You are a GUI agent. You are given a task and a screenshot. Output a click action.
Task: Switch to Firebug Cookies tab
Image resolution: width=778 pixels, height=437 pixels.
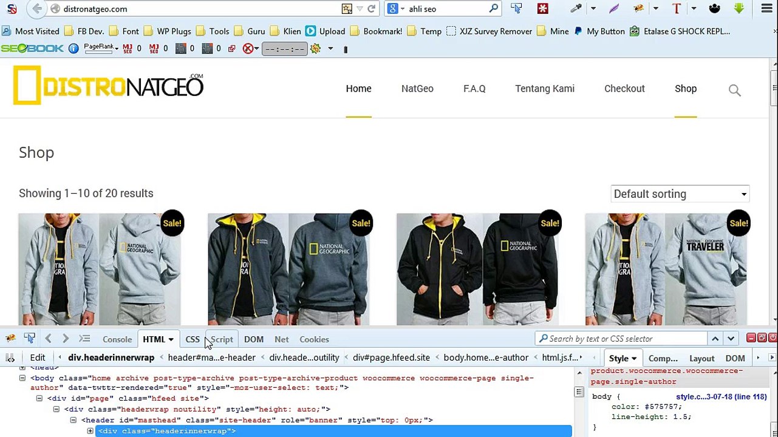pos(314,339)
